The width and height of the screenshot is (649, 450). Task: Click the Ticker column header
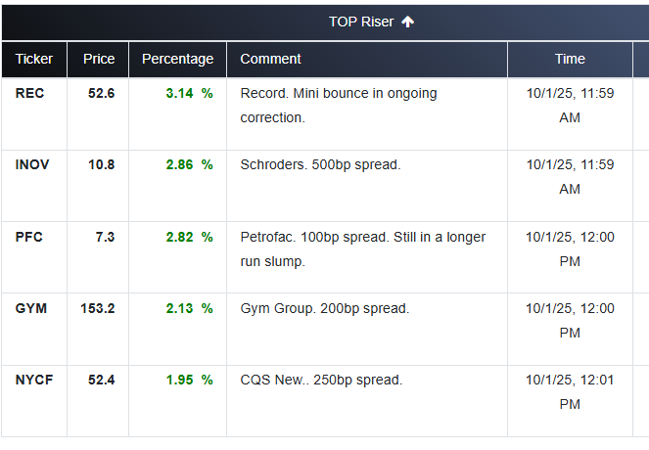[34, 59]
